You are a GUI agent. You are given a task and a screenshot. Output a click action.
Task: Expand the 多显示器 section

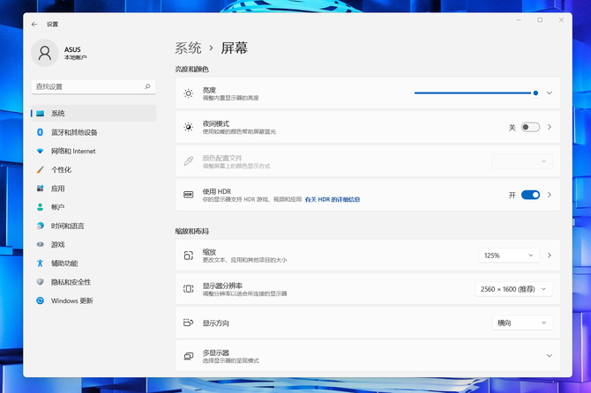[x=549, y=356]
